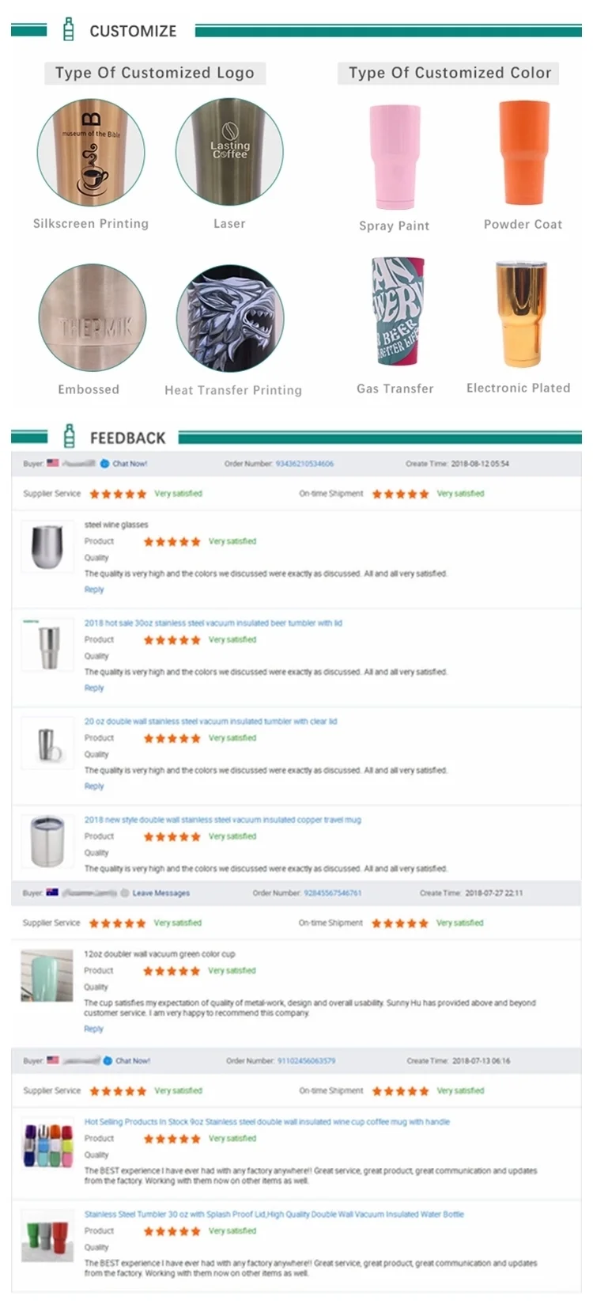Click the Australian flag icon next to Buyer
593x1304 pixels.
[52, 893]
